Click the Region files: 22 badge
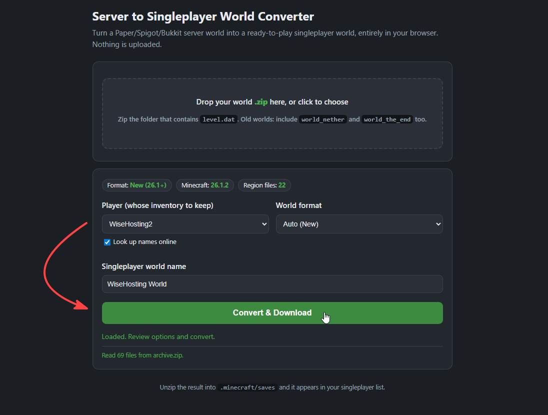Image resolution: width=548 pixels, height=415 pixels. tap(264, 185)
